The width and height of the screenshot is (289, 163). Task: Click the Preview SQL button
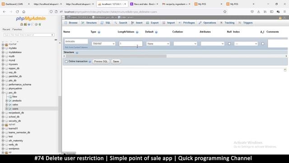coord(101,62)
